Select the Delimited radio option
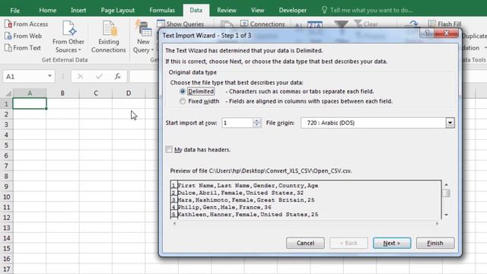Screen dimensions: 487x274 click(183, 91)
